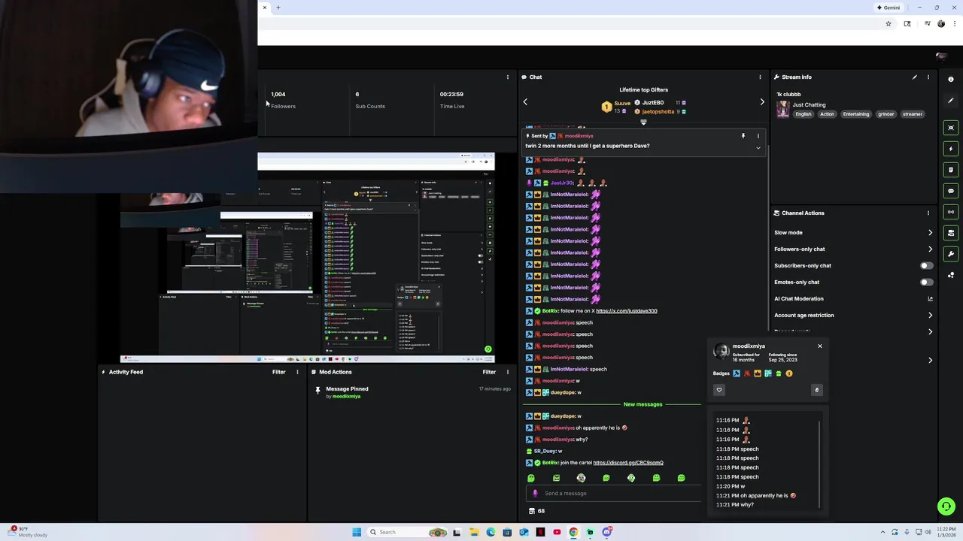Image resolution: width=963 pixels, height=541 pixels.
Task: Open Activity Feed Filter
Action: point(278,372)
